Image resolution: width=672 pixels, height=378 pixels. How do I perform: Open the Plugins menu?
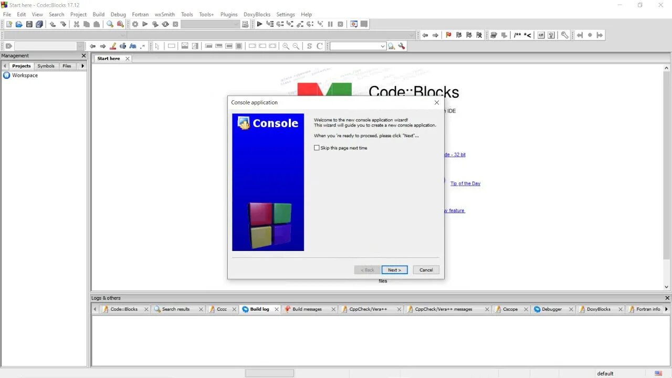(x=229, y=14)
